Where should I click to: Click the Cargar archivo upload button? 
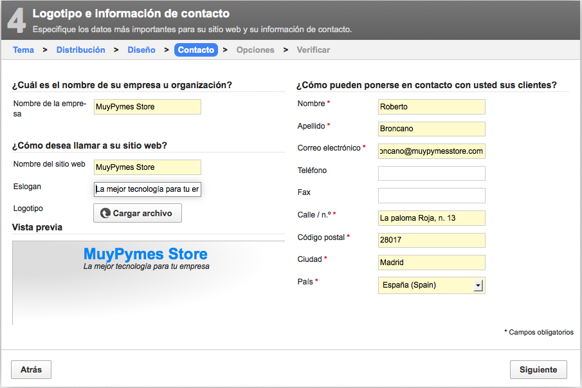click(137, 213)
